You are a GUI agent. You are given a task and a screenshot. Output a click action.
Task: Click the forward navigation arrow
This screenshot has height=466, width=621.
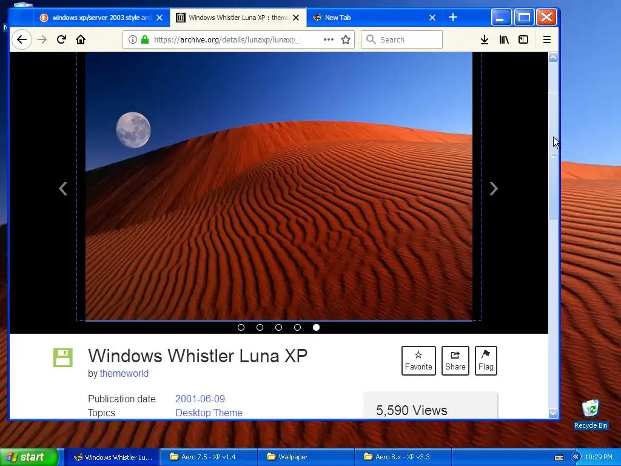[x=42, y=39]
